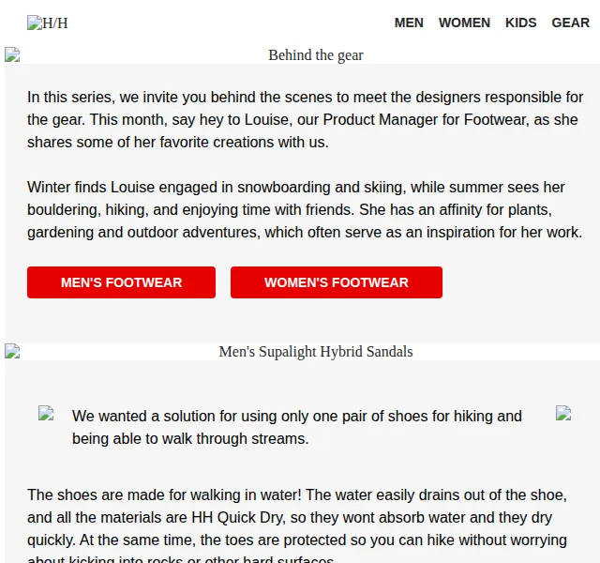Select GEAR in the navigation
The height and width of the screenshot is (563, 600).
click(571, 23)
